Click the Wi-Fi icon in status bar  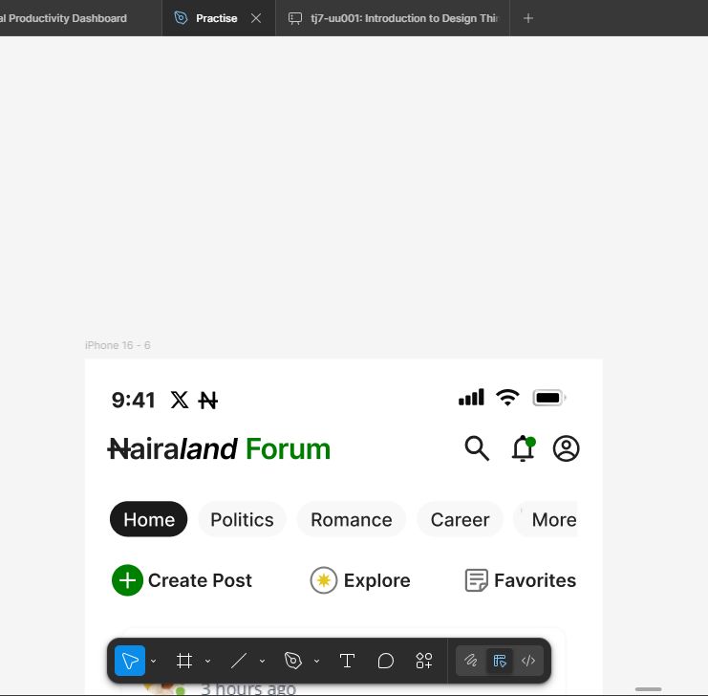tap(507, 398)
